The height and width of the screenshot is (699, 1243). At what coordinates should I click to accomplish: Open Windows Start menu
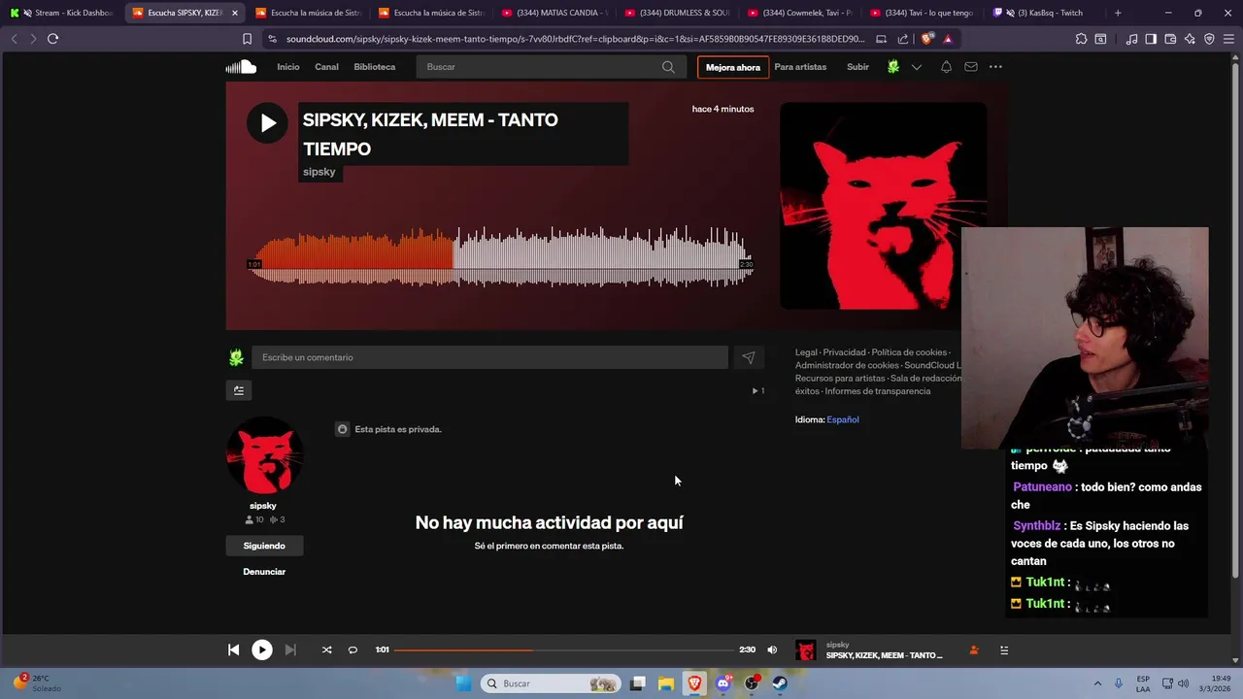(x=464, y=683)
